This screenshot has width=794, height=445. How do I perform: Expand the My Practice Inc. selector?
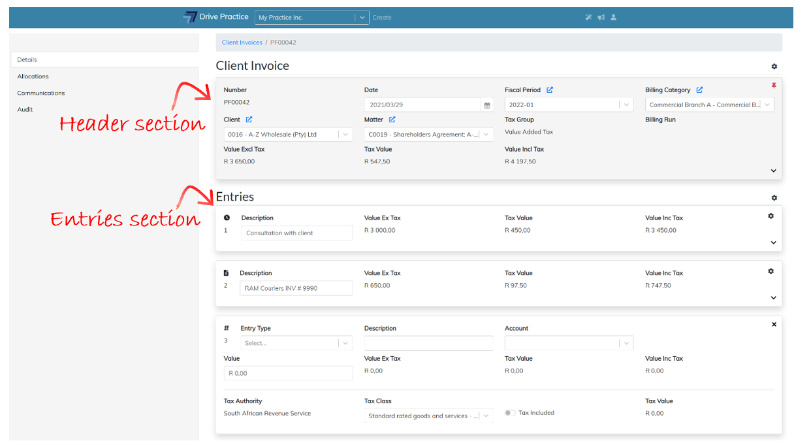(x=362, y=18)
